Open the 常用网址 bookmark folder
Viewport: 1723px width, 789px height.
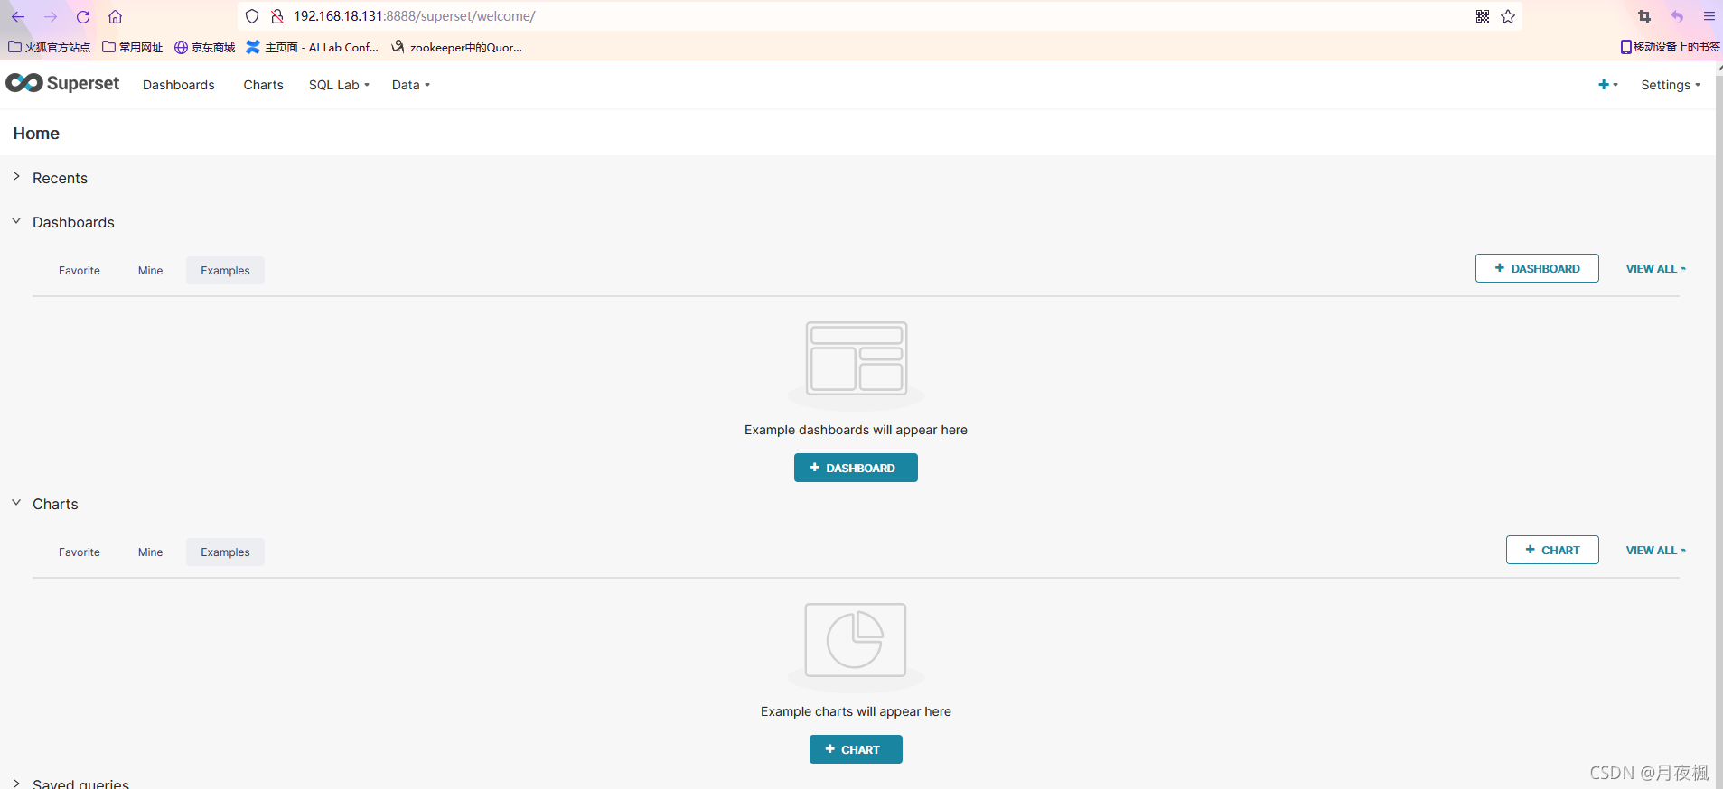(x=133, y=47)
